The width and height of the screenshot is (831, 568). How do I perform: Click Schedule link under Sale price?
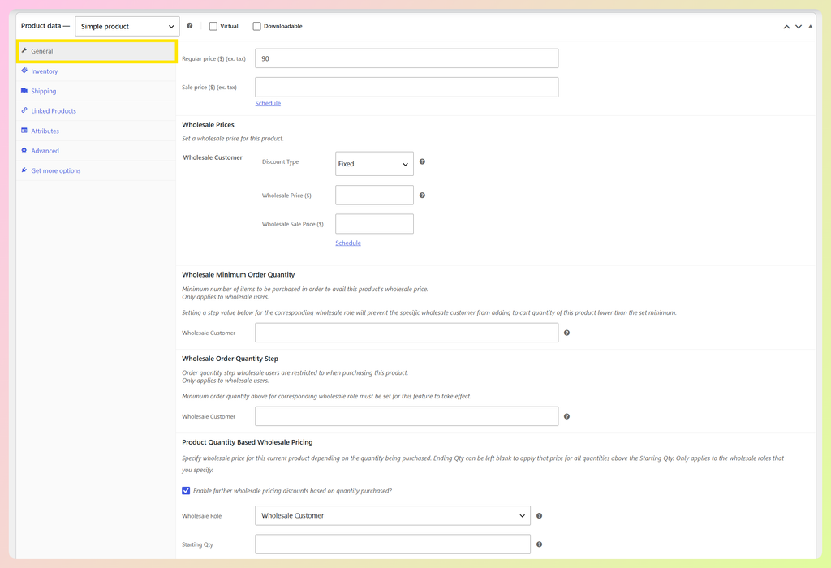click(268, 103)
